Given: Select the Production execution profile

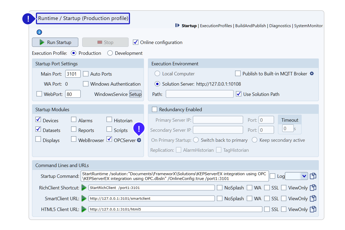Looking at the screenshot, I should point(73,53).
